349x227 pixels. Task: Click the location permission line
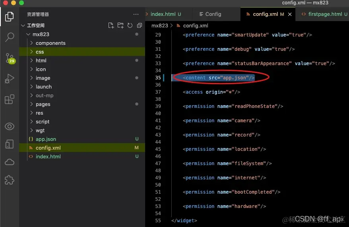click(x=224, y=149)
